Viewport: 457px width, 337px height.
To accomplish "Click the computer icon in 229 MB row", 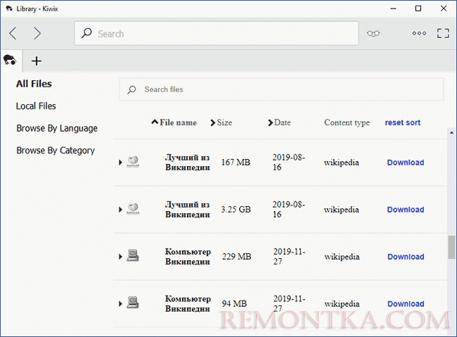I will pyautogui.click(x=133, y=255).
